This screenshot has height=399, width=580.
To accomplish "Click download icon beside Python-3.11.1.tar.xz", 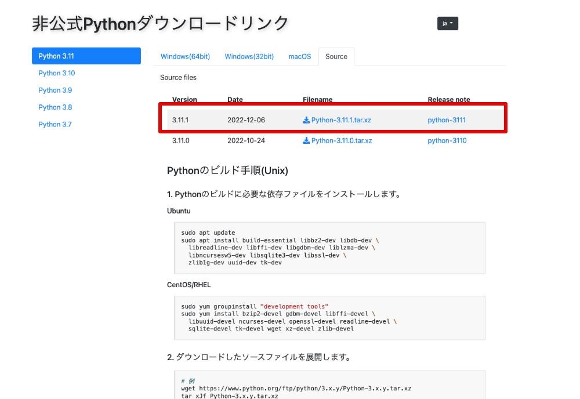I will pyautogui.click(x=306, y=120).
